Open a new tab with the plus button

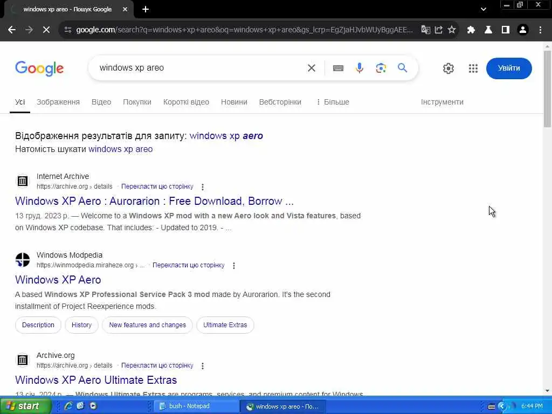pos(146,9)
